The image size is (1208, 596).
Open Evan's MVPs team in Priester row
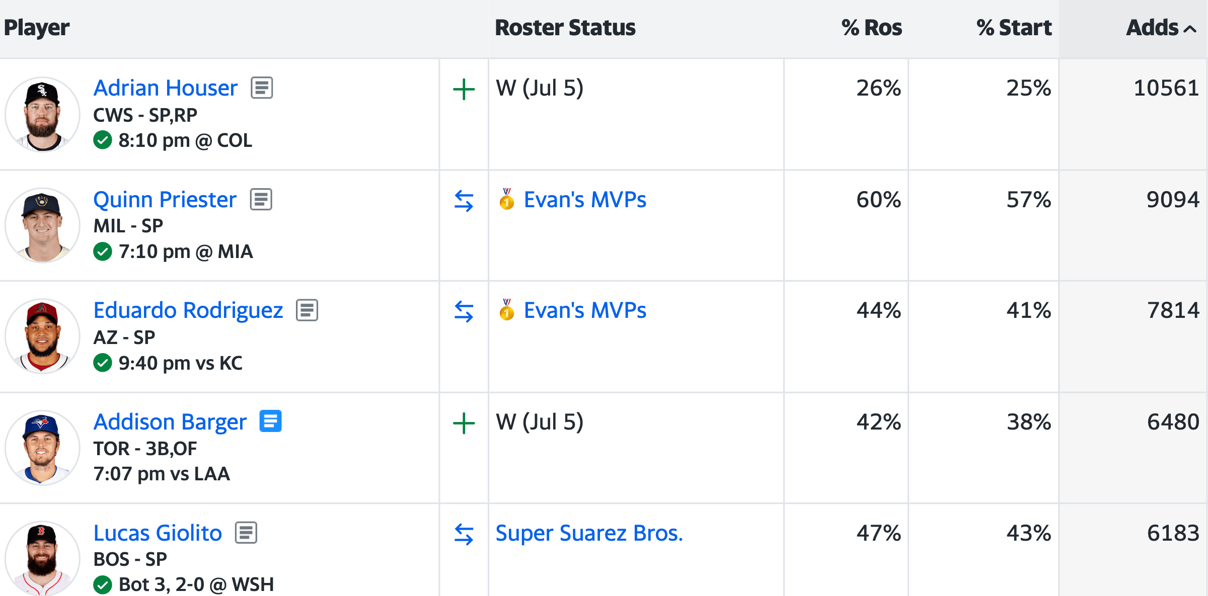point(584,200)
